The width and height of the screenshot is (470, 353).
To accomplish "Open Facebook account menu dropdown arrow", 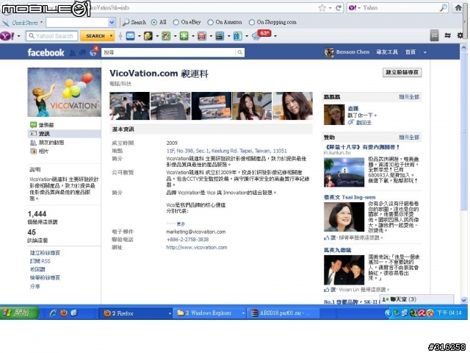I will pos(425,52).
